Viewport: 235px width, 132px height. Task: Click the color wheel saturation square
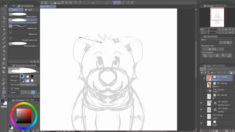point(24,116)
